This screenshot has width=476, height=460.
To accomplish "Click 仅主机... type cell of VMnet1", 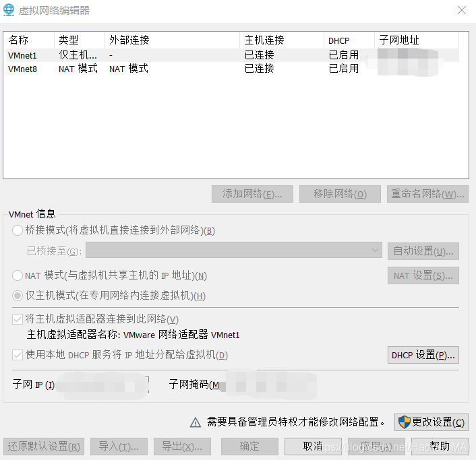I will coord(78,55).
